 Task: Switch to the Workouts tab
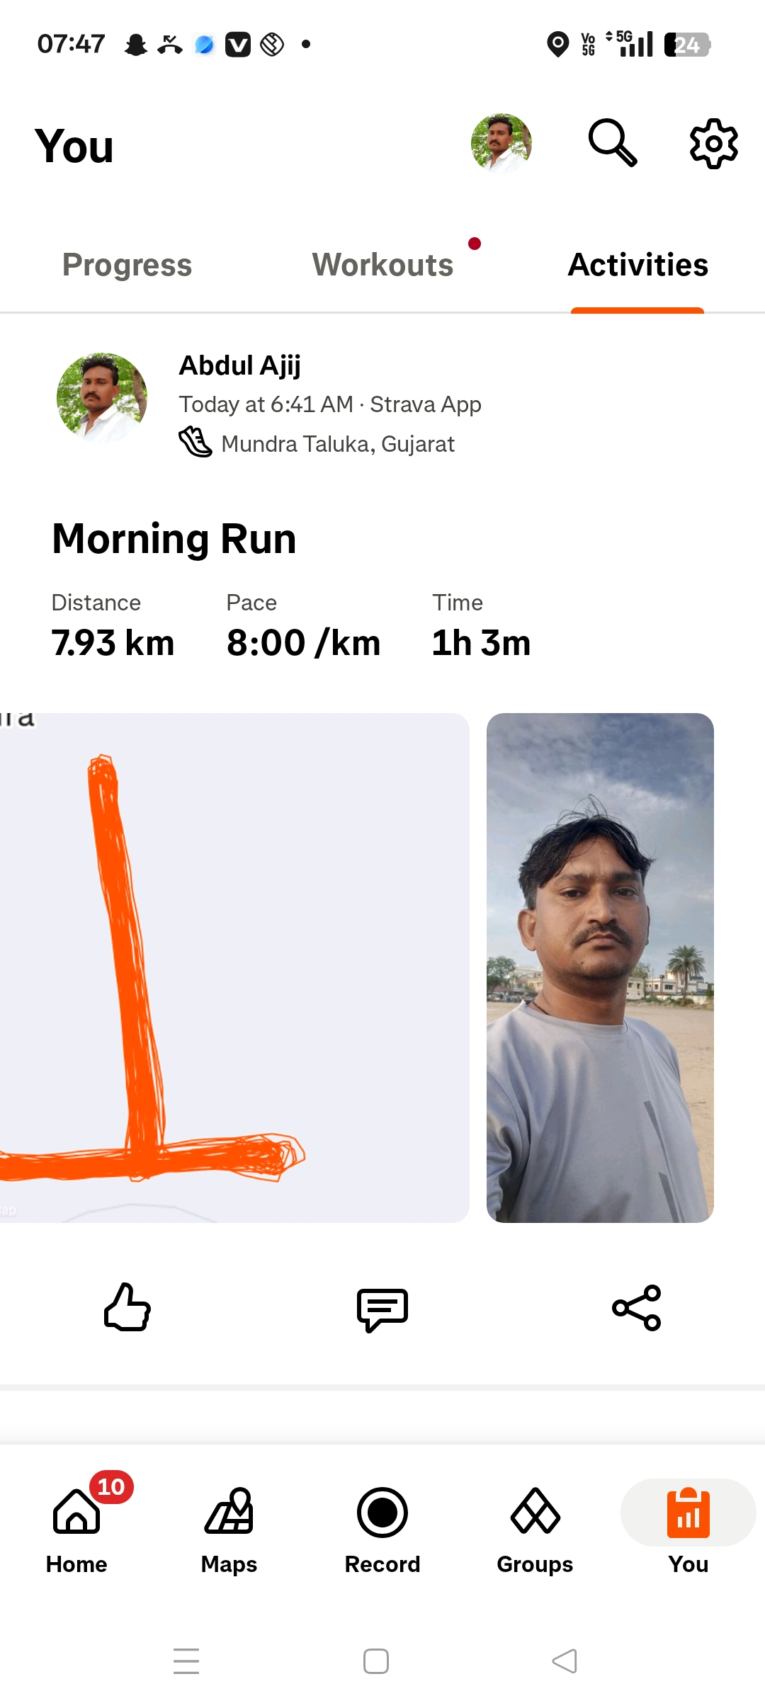coord(383,265)
